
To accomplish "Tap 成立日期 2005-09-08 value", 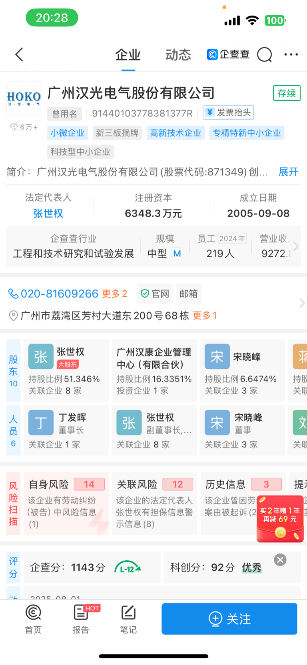I will (x=258, y=214).
